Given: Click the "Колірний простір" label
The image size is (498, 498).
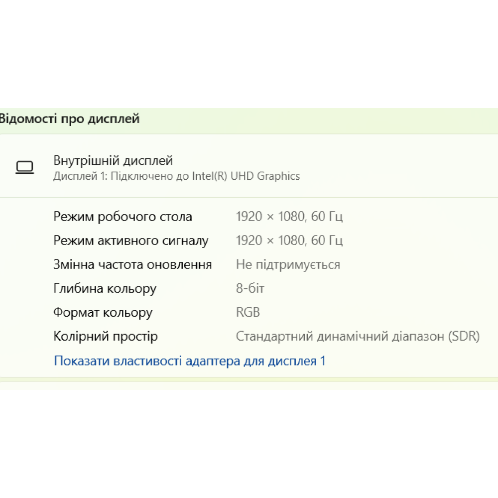Looking at the screenshot, I should [x=105, y=336].
